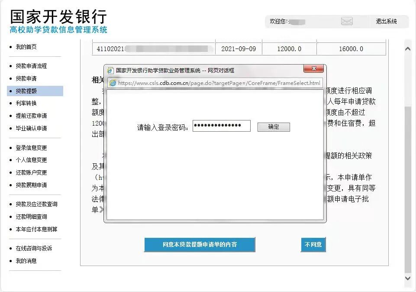Click the password input field

coord(222,126)
